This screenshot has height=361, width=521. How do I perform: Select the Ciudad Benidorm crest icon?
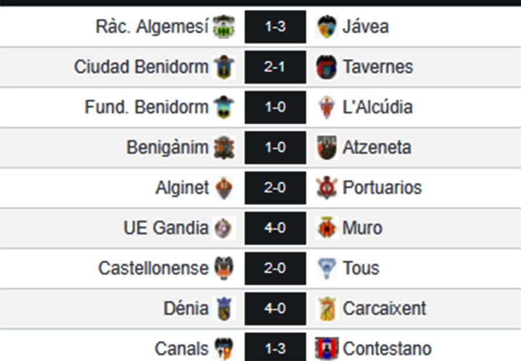226,67
